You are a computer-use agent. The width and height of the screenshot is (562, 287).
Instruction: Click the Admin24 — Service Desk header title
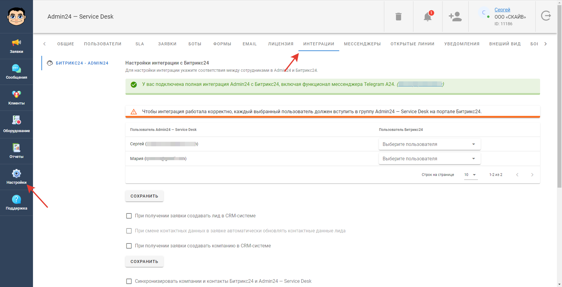click(80, 17)
